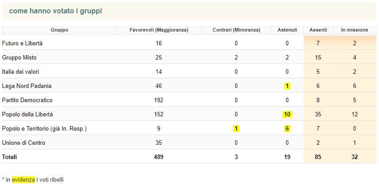Image resolution: width=379 pixels, height=187 pixels.
Task: Click highlighted word 'evidenza' in footnote
Action: point(23,180)
